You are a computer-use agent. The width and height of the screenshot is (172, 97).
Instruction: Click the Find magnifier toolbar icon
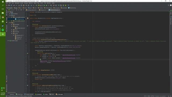[x=26, y=5]
